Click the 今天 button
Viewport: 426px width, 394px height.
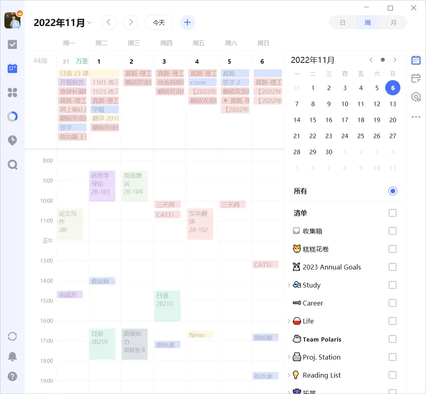pyautogui.click(x=159, y=23)
